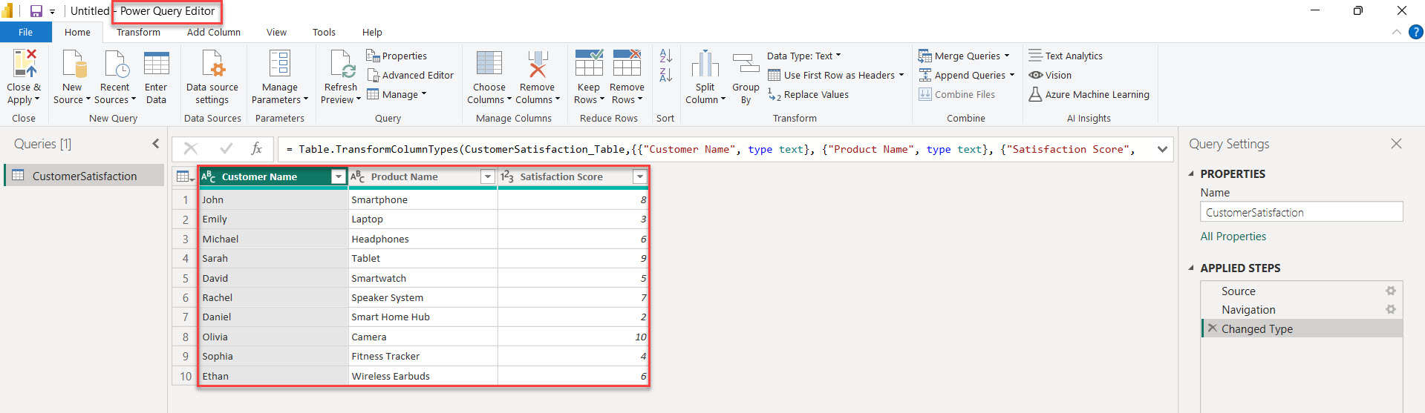Open the Satisfaction Score column filter dropdown
The width and height of the screenshot is (1425, 413).
point(639,176)
